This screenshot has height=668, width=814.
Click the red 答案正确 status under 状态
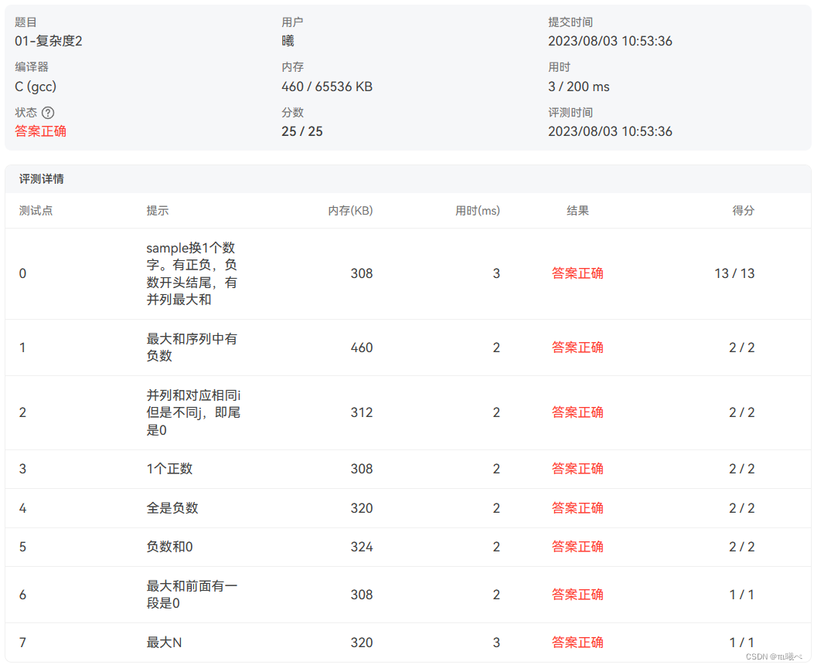[40, 131]
